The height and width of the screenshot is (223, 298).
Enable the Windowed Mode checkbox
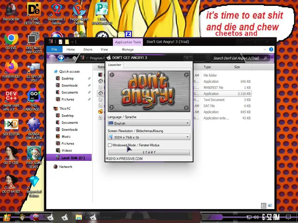110,145
